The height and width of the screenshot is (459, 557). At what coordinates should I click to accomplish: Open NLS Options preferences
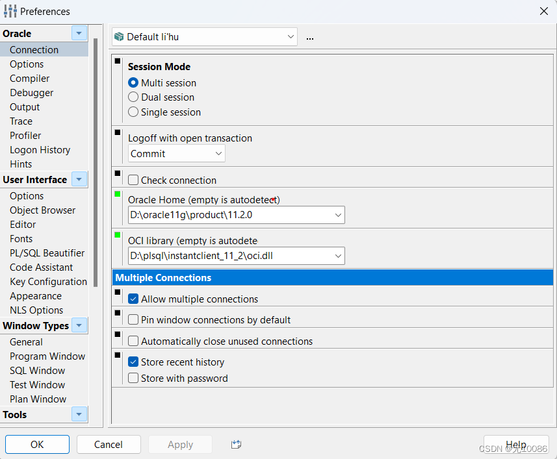tap(36, 310)
